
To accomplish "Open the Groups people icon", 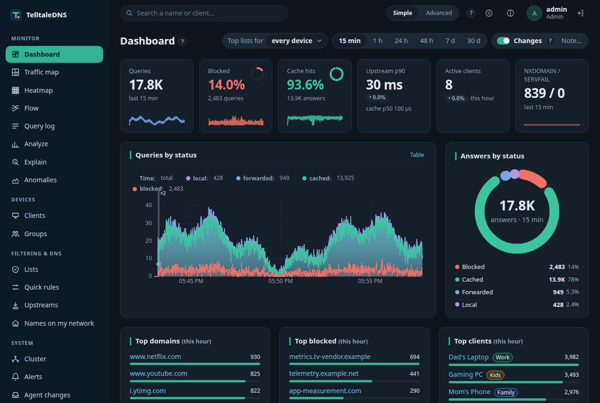I will (15, 234).
